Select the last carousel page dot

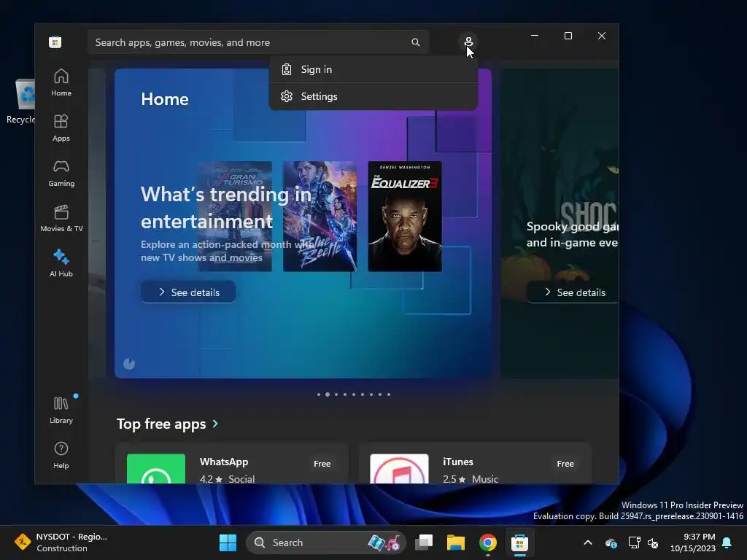[389, 394]
